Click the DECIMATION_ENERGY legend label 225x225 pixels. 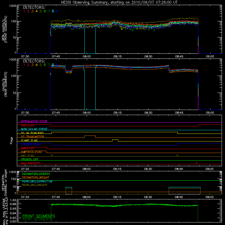(36, 174)
